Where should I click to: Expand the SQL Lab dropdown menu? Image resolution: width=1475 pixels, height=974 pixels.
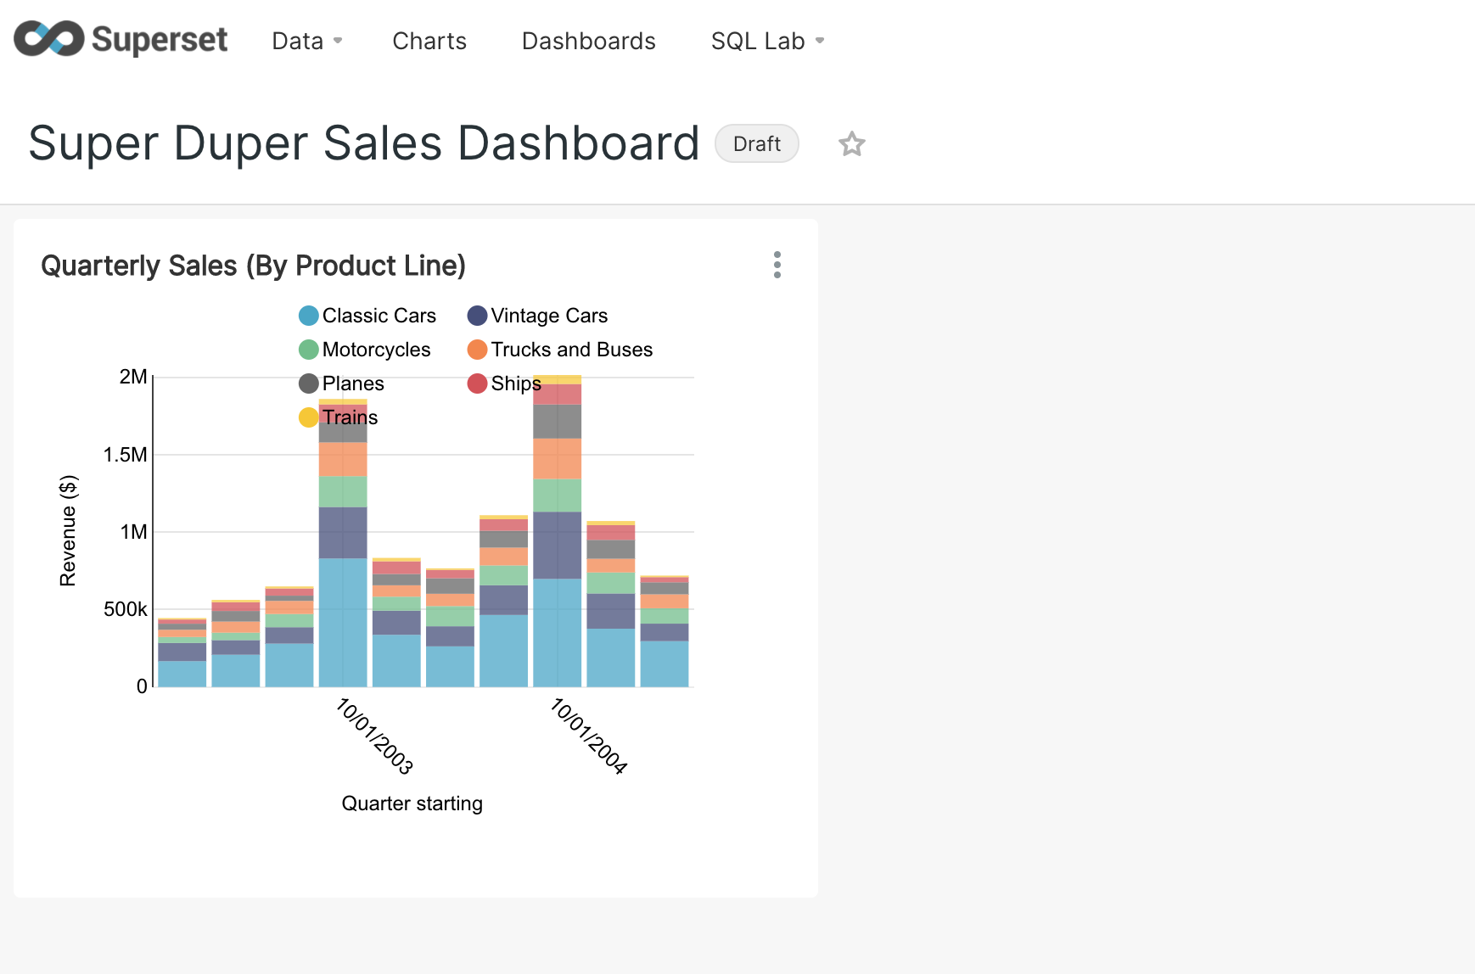coord(767,41)
